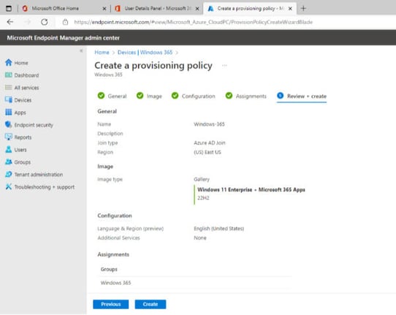This screenshot has width=396, height=315.
Task: Click the Home breadcrumb link
Action: tap(102, 53)
